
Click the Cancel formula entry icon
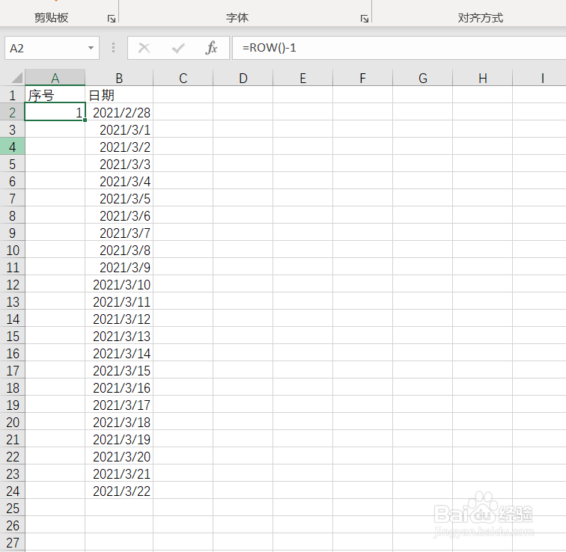pyautogui.click(x=144, y=48)
